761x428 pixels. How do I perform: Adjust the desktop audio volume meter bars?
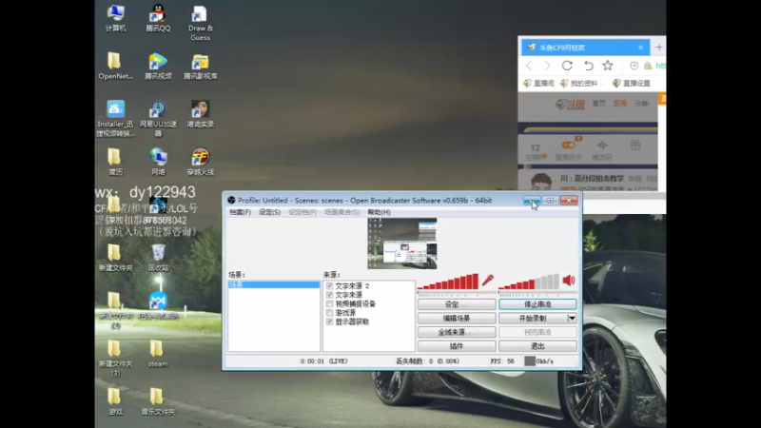pos(529,282)
